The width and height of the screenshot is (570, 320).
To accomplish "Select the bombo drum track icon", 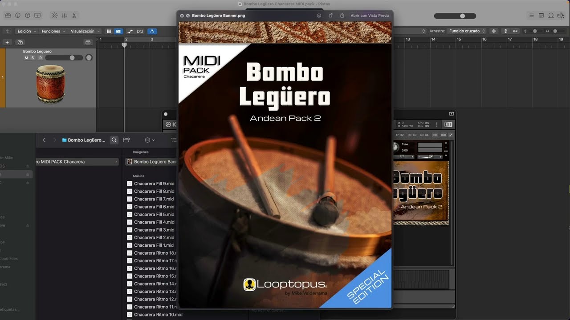I will click(x=50, y=84).
